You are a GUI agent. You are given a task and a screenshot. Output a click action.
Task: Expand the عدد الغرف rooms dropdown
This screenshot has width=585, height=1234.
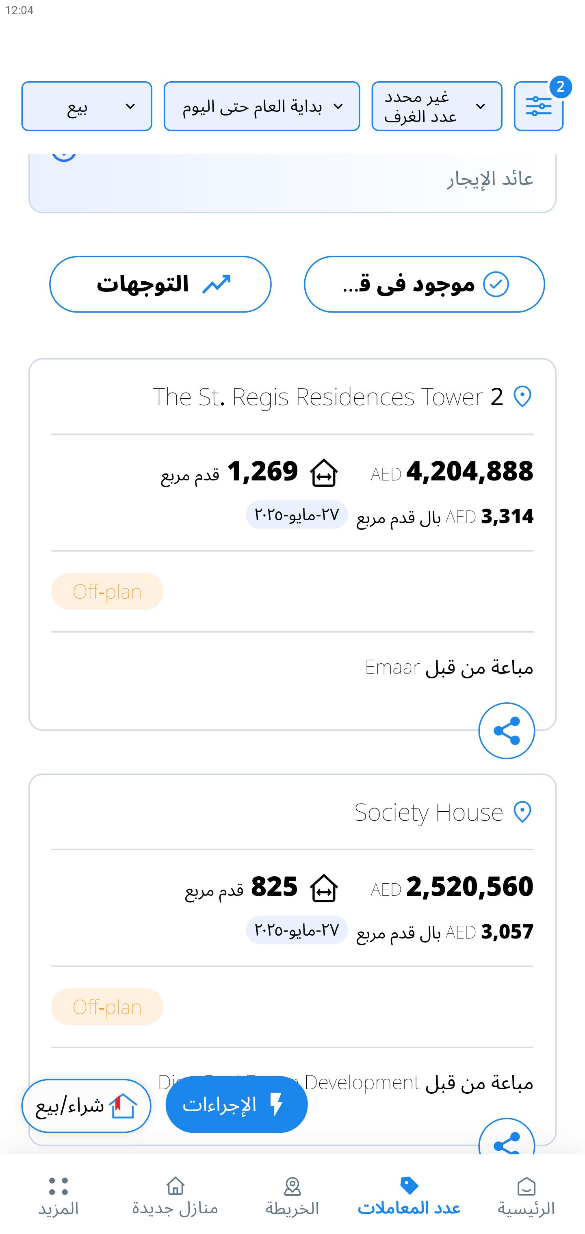pos(437,106)
